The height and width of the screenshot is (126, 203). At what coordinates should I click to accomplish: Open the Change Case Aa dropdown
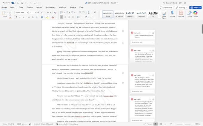(x=49, y=12)
